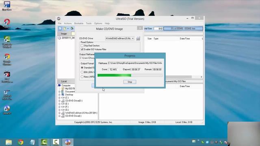260x146 pixels.
Task: Open Google Chrome from the taskbar
Action: click(x=21, y=142)
